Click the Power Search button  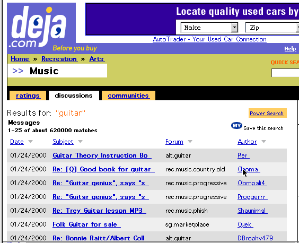[x=267, y=114]
